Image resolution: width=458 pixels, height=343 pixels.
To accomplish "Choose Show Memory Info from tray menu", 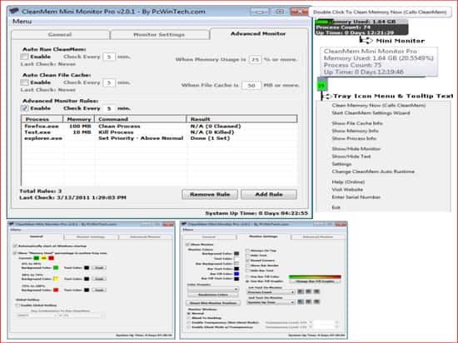I will coord(356,131).
